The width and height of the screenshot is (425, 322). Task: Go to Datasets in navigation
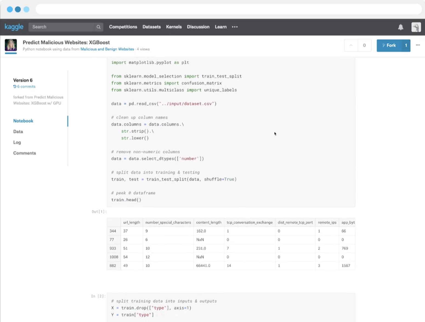[x=151, y=27]
